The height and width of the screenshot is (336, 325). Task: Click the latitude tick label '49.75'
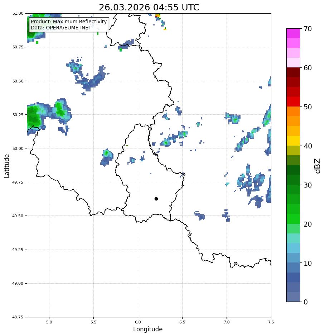[18, 182]
